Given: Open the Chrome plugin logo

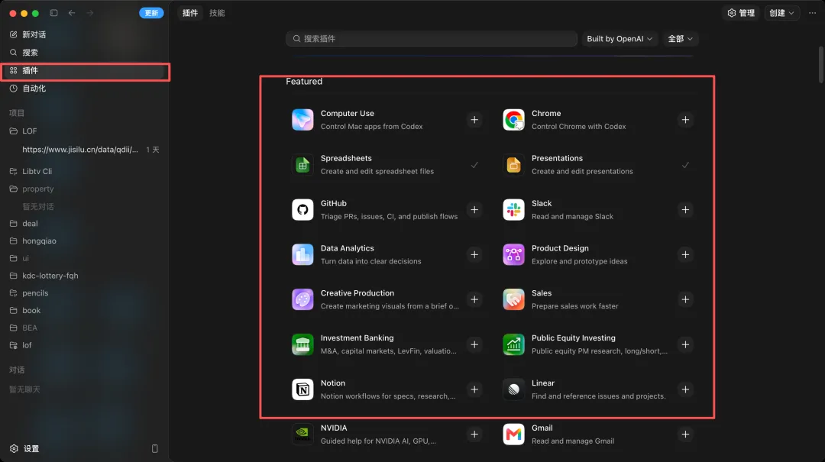Looking at the screenshot, I should pos(513,120).
